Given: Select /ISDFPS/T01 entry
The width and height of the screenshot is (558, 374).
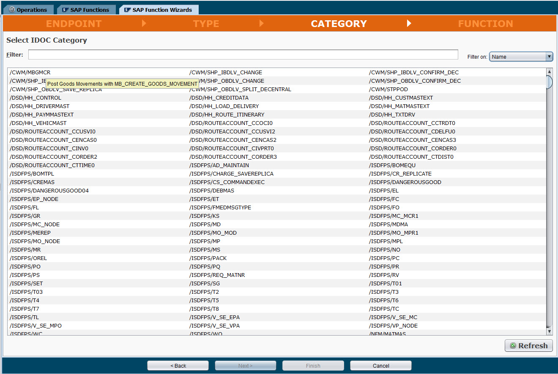Looking at the screenshot, I should point(386,284).
